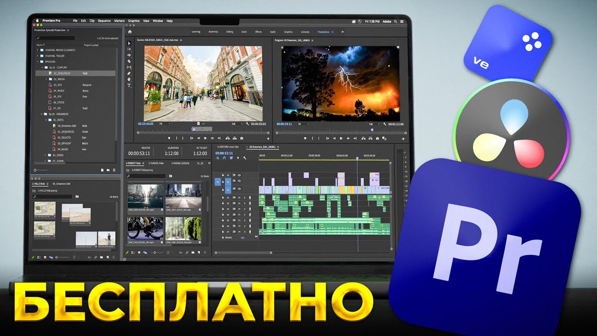Open Source monitor settings wrench
The image size is (597, 336).
[248, 124]
